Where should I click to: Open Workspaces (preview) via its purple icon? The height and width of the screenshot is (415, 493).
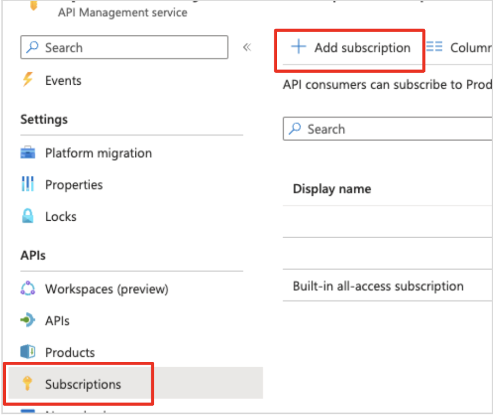pyautogui.click(x=27, y=289)
